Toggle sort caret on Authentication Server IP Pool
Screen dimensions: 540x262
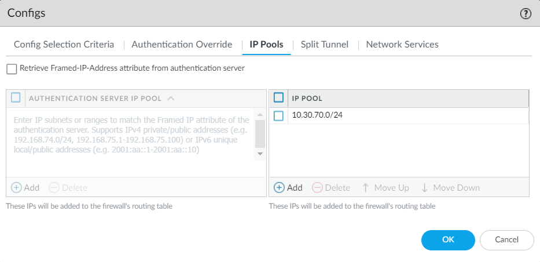coord(171,98)
